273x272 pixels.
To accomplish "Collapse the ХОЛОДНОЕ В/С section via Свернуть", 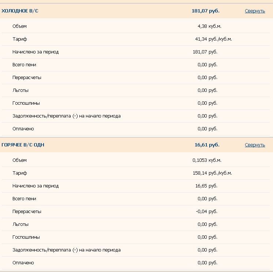I will click(255, 11).
